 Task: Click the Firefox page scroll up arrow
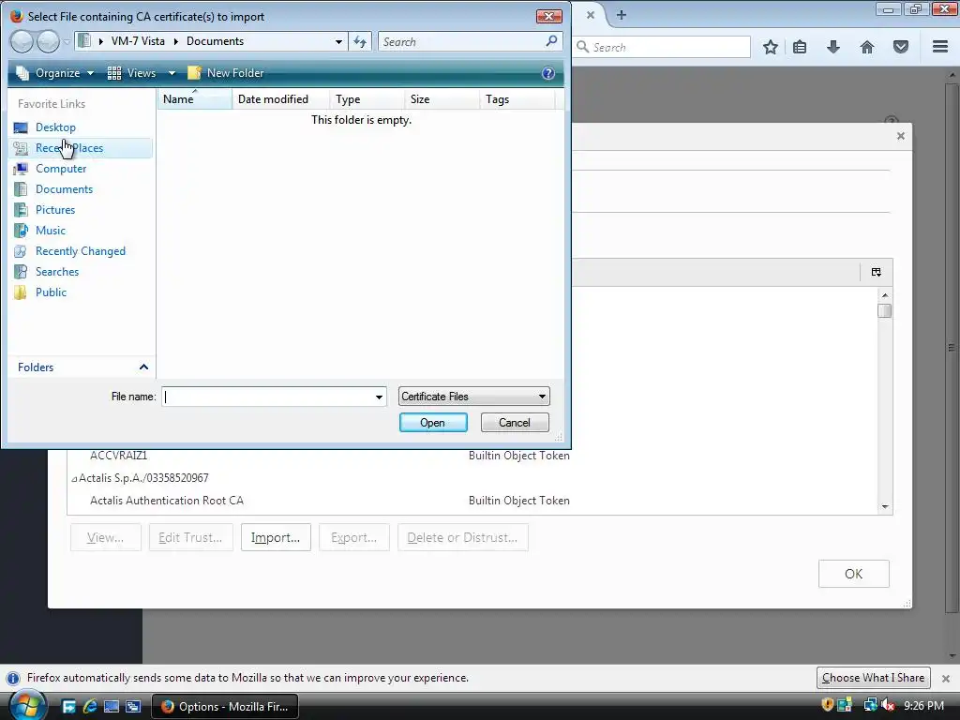pos(952,75)
